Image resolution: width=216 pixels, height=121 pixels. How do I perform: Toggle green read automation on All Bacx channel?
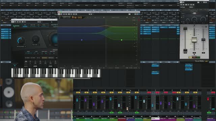111,113
